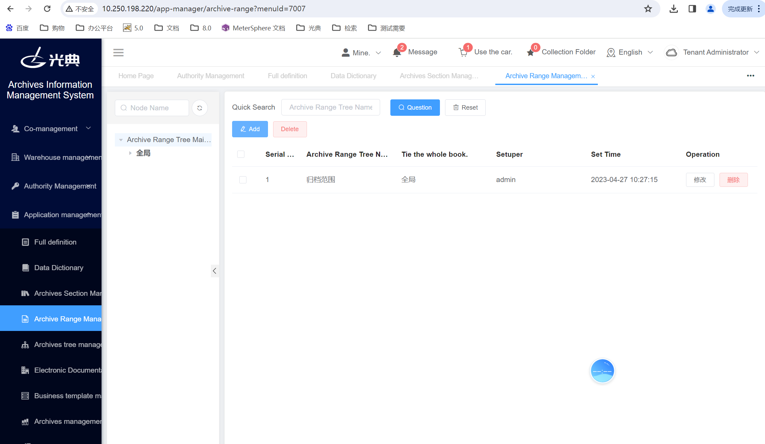
Task: Click the blue Question search button
Action: point(415,108)
